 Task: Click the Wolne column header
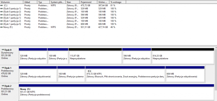(103, 2)
